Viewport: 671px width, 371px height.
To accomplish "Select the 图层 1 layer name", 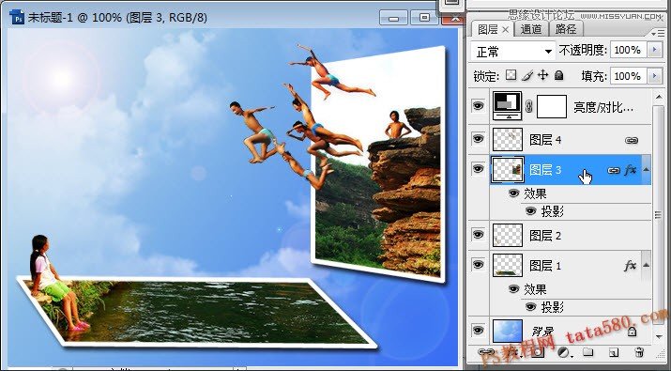I will (x=545, y=266).
